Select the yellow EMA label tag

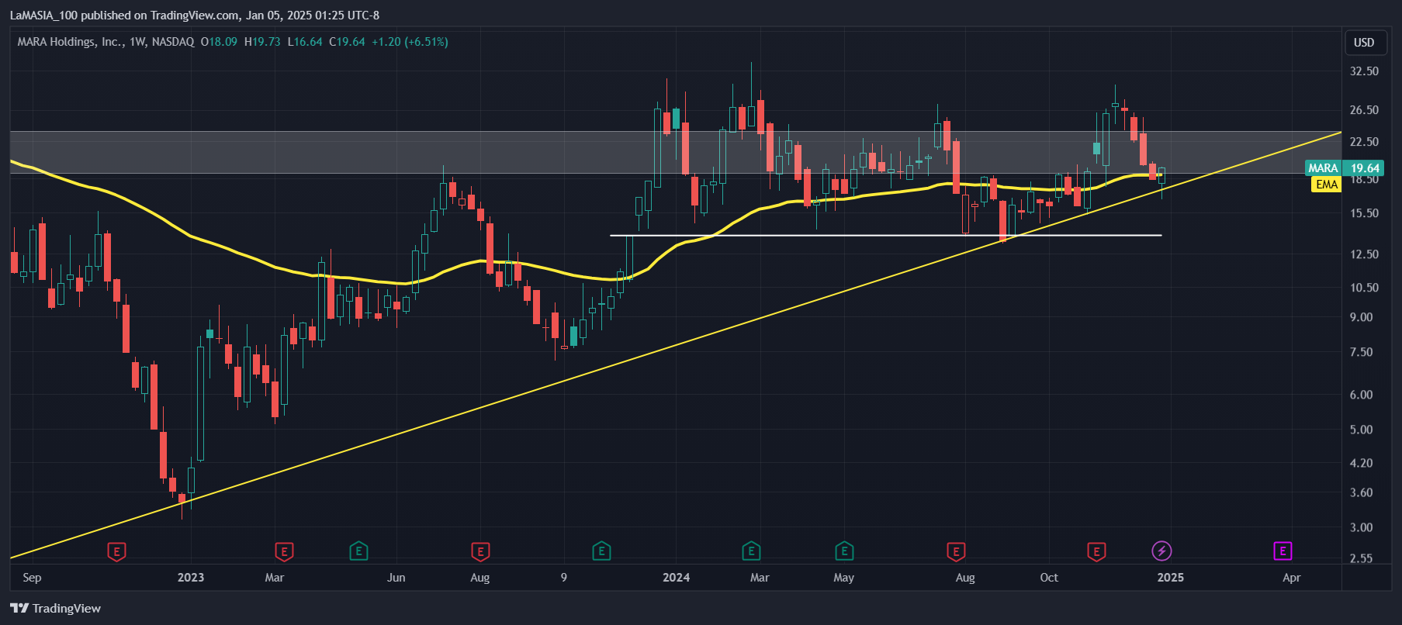tap(1327, 185)
